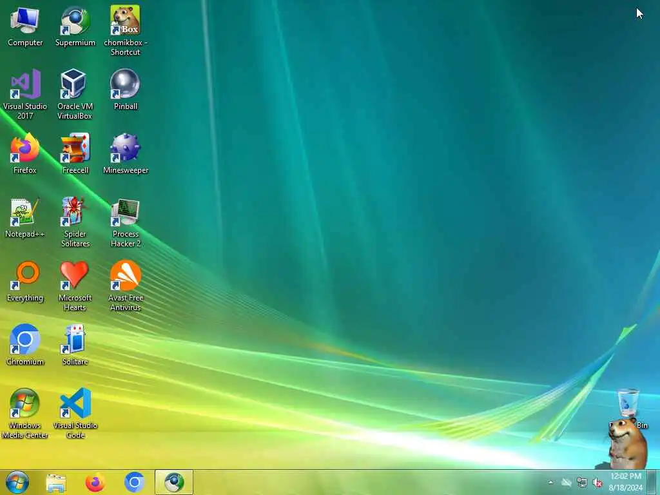
Task: Select the chomikbox Shortcut desktop icon
Action: (x=126, y=30)
